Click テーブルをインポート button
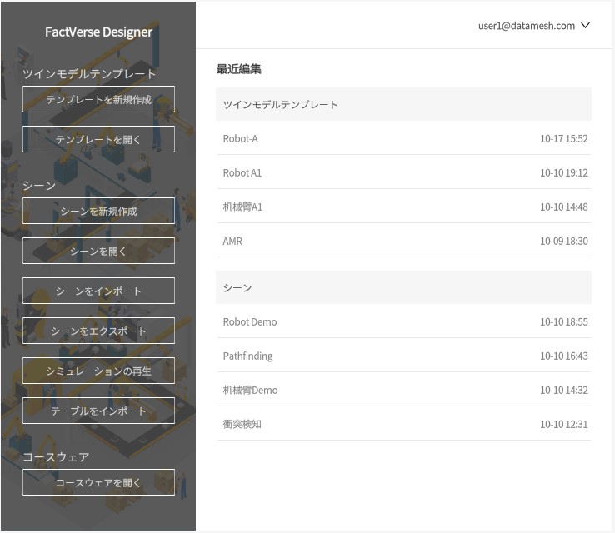 tap(98, 411)
